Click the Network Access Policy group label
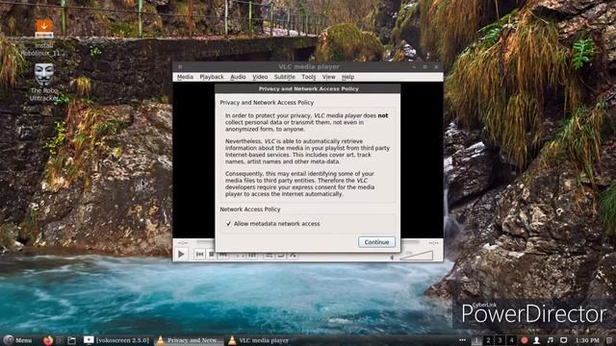This screenshot has width=616, height=346. click(250, 210)
